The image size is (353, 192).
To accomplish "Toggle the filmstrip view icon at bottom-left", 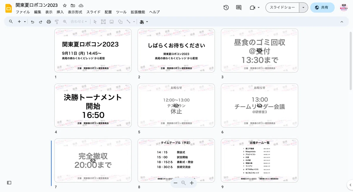I will [x=9, y=183].
